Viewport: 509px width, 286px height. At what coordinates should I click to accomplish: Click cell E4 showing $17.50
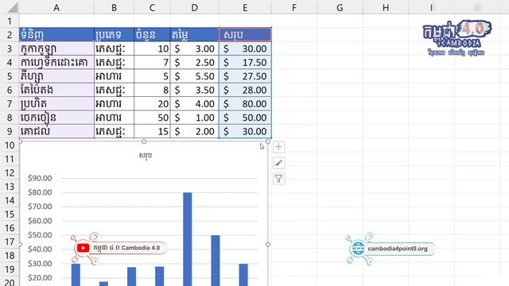point(245,62)
